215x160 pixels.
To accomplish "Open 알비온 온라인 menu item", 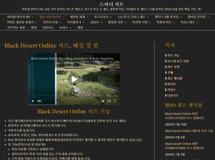I will (196, 17).
